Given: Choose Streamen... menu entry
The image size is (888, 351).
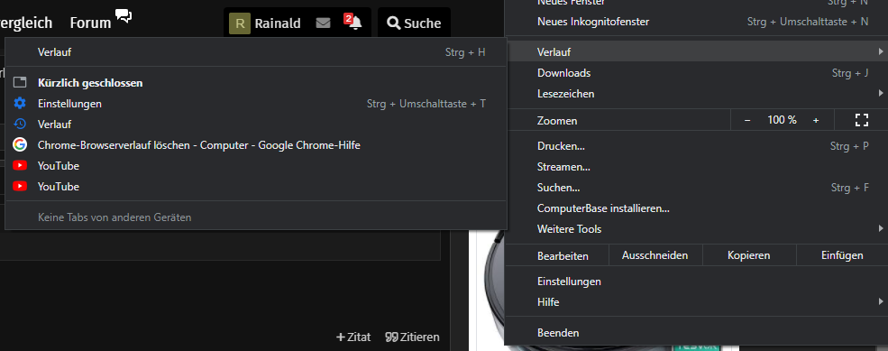Looking at the screenshot, I should tap(696, 167).
